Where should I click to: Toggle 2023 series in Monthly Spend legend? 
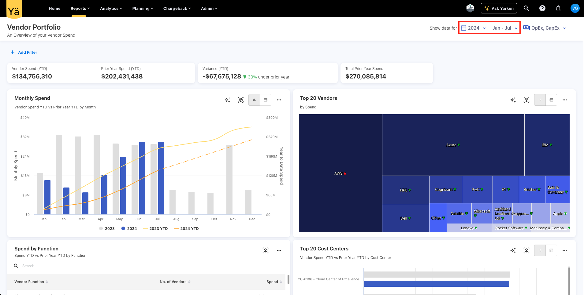click(x=107, y=228)
